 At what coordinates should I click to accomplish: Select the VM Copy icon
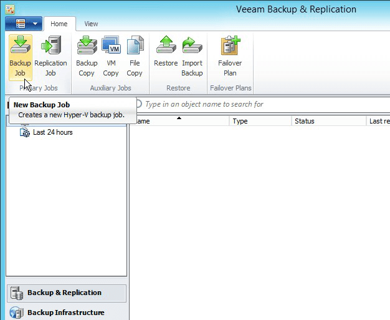point(111,56)
